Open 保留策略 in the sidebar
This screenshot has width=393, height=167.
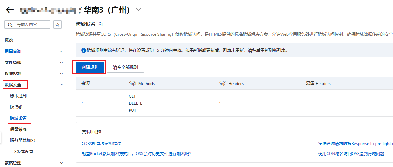point(18,129)
